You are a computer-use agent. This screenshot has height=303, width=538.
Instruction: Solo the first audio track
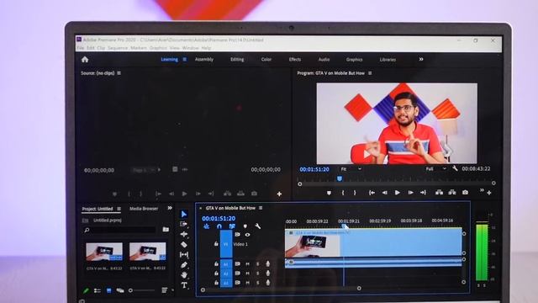pos(258,263)
